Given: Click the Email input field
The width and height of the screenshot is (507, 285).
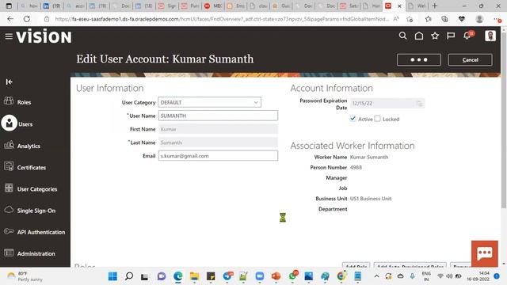Looking at the screenshot, I should tap(218, 156).
